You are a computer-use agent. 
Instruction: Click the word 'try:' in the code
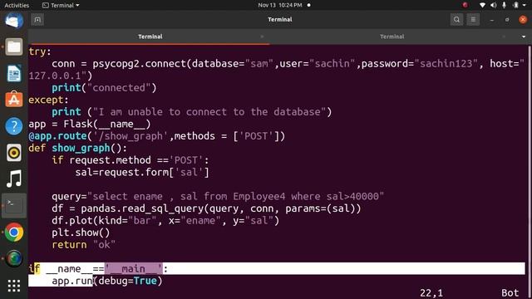[x=40, y=51]
